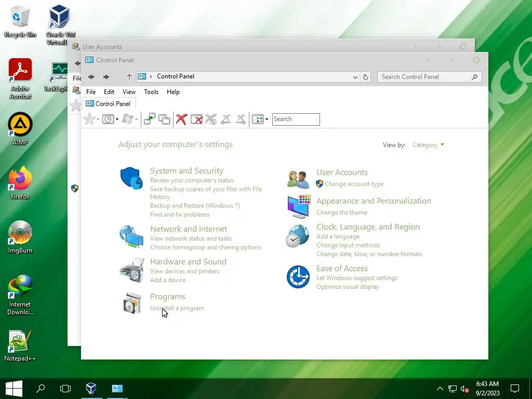The height and width of the screenshot is (399, 532).
Task: Click the System and Security shield icon
Action: pos(131,178)
